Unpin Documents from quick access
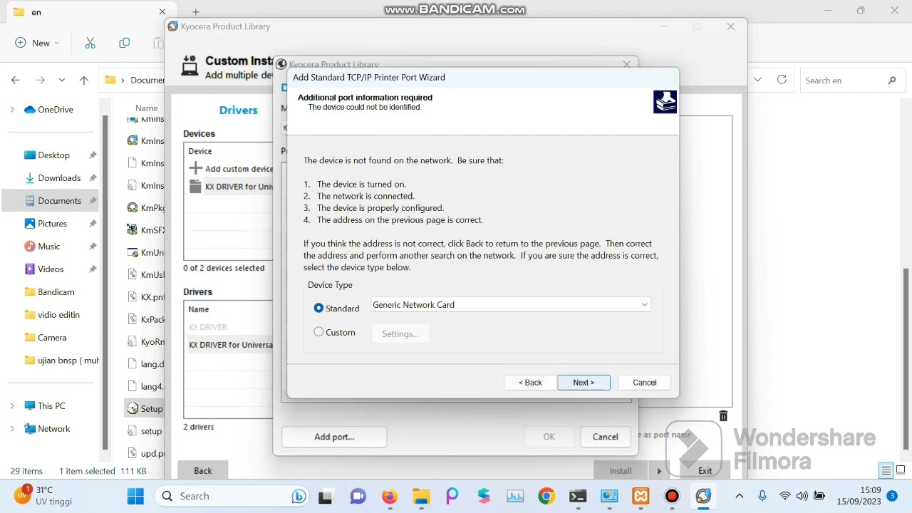 click(93, 201)
